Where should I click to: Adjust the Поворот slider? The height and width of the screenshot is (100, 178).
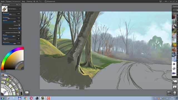(x=9, y=39)
